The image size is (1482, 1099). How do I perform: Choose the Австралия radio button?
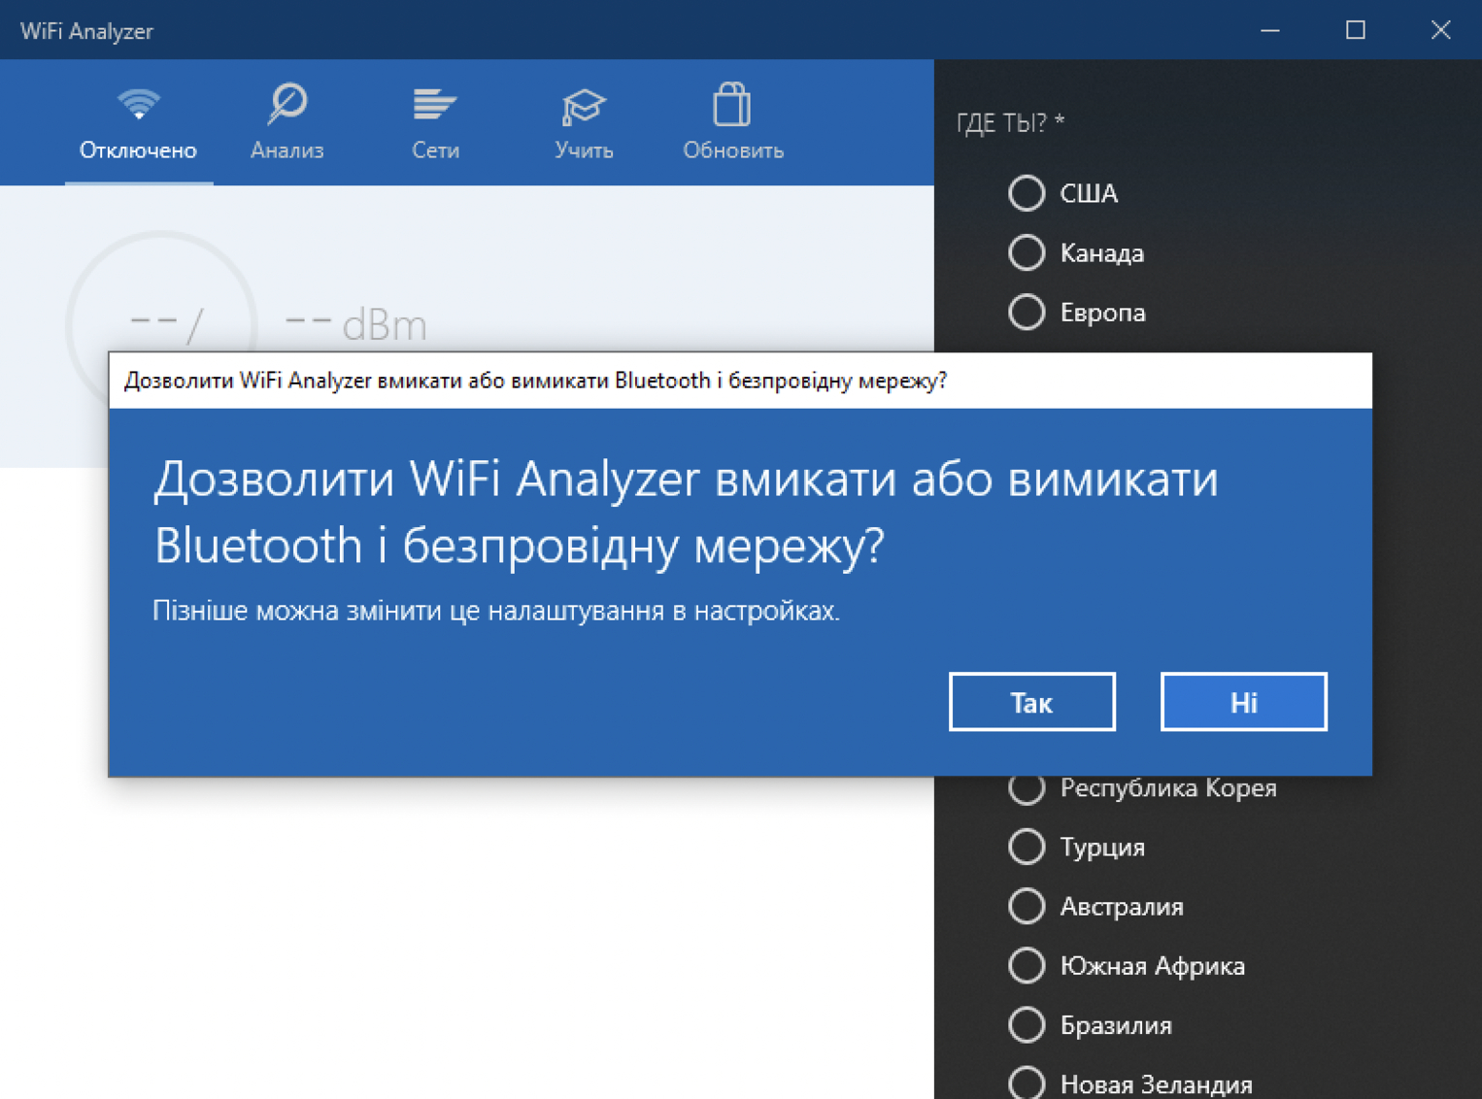[x=1027, y=906]
